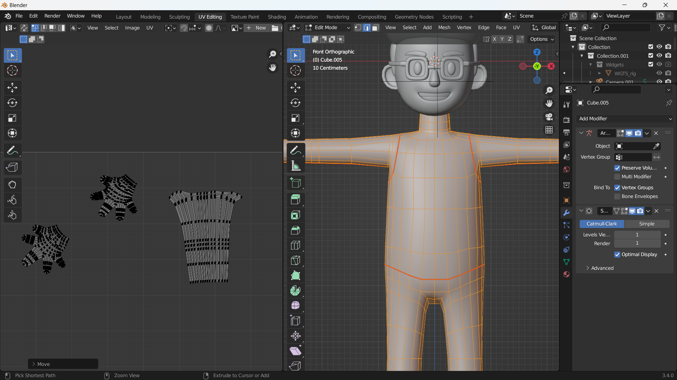Open the Add Modifier dropdown
Viewport: 677px width, 380px height.
click(625, 119)
